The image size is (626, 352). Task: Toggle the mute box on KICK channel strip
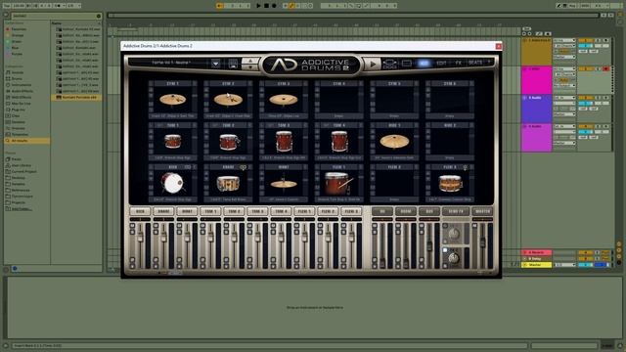point(132,226)
